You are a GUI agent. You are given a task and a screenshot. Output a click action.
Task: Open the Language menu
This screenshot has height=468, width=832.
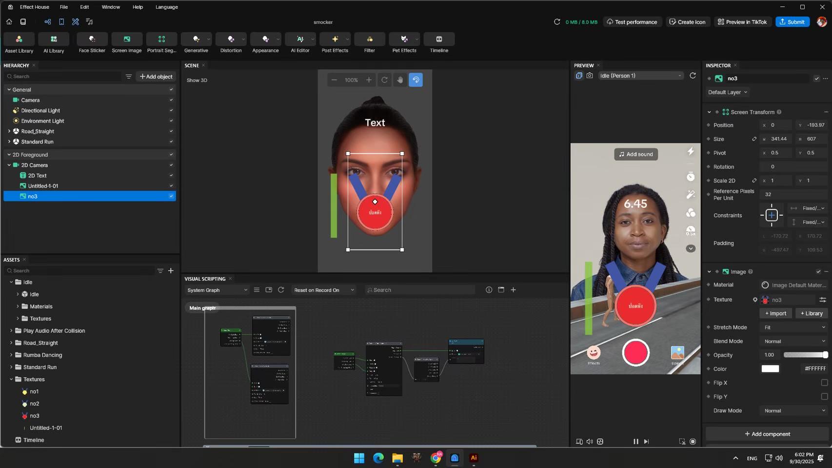pyautogui.click(x=166, y=7)
